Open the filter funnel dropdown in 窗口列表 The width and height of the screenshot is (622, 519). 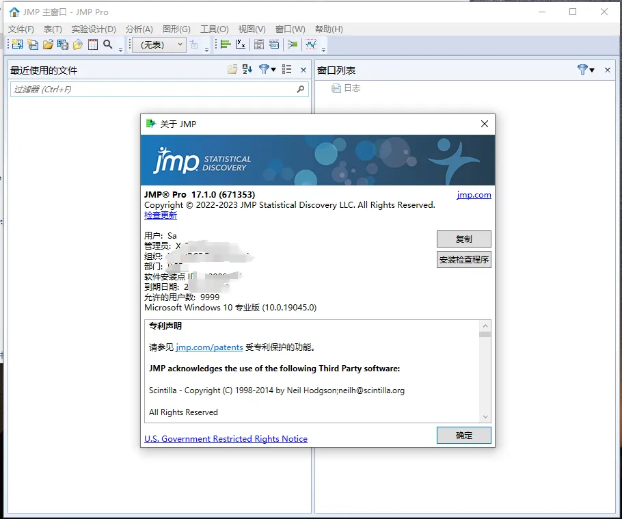[x=586, y=70]
